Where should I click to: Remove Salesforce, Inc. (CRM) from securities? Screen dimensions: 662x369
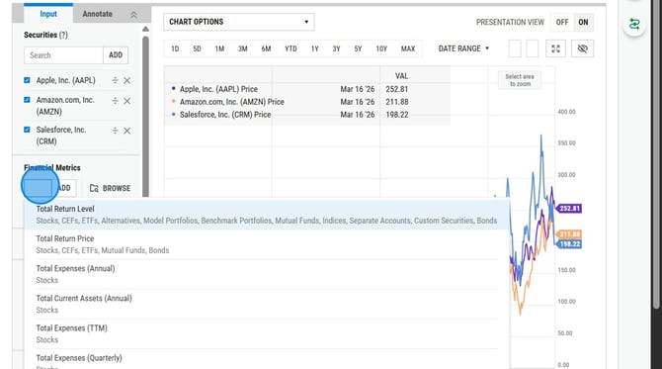pos(127,131)
